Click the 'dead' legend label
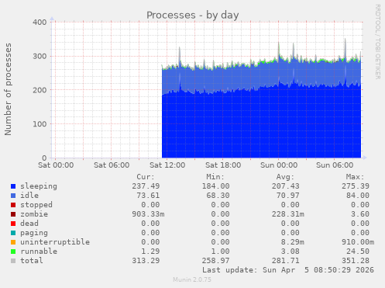385x288 pixels. click(x=29, y=224)
